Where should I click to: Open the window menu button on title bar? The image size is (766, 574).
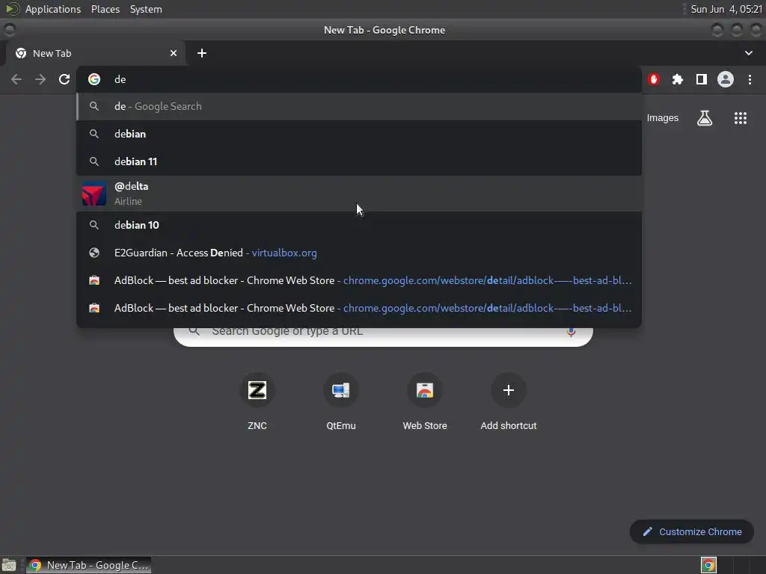[x=9, y=30]
